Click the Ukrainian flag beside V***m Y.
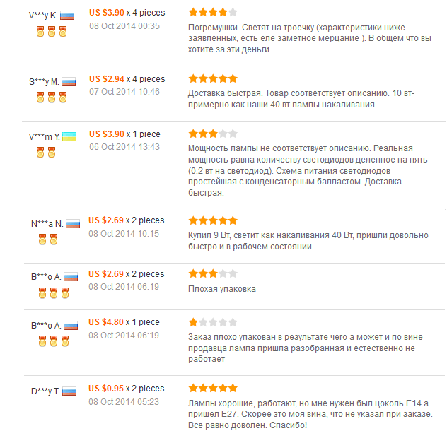The width and height of the screenshot is (447, 431). point(69,136)
